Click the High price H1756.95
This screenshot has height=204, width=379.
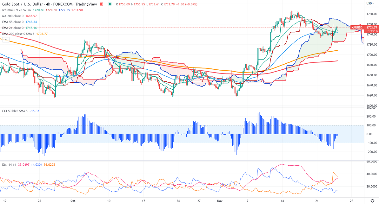[138, 4]
